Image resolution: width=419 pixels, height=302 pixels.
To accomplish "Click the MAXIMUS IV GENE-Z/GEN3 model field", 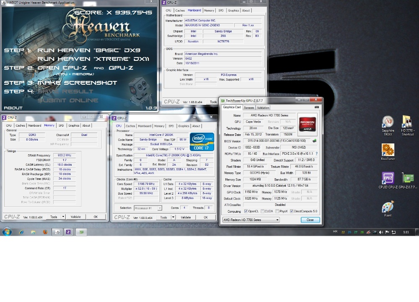I will click(209, 25).
